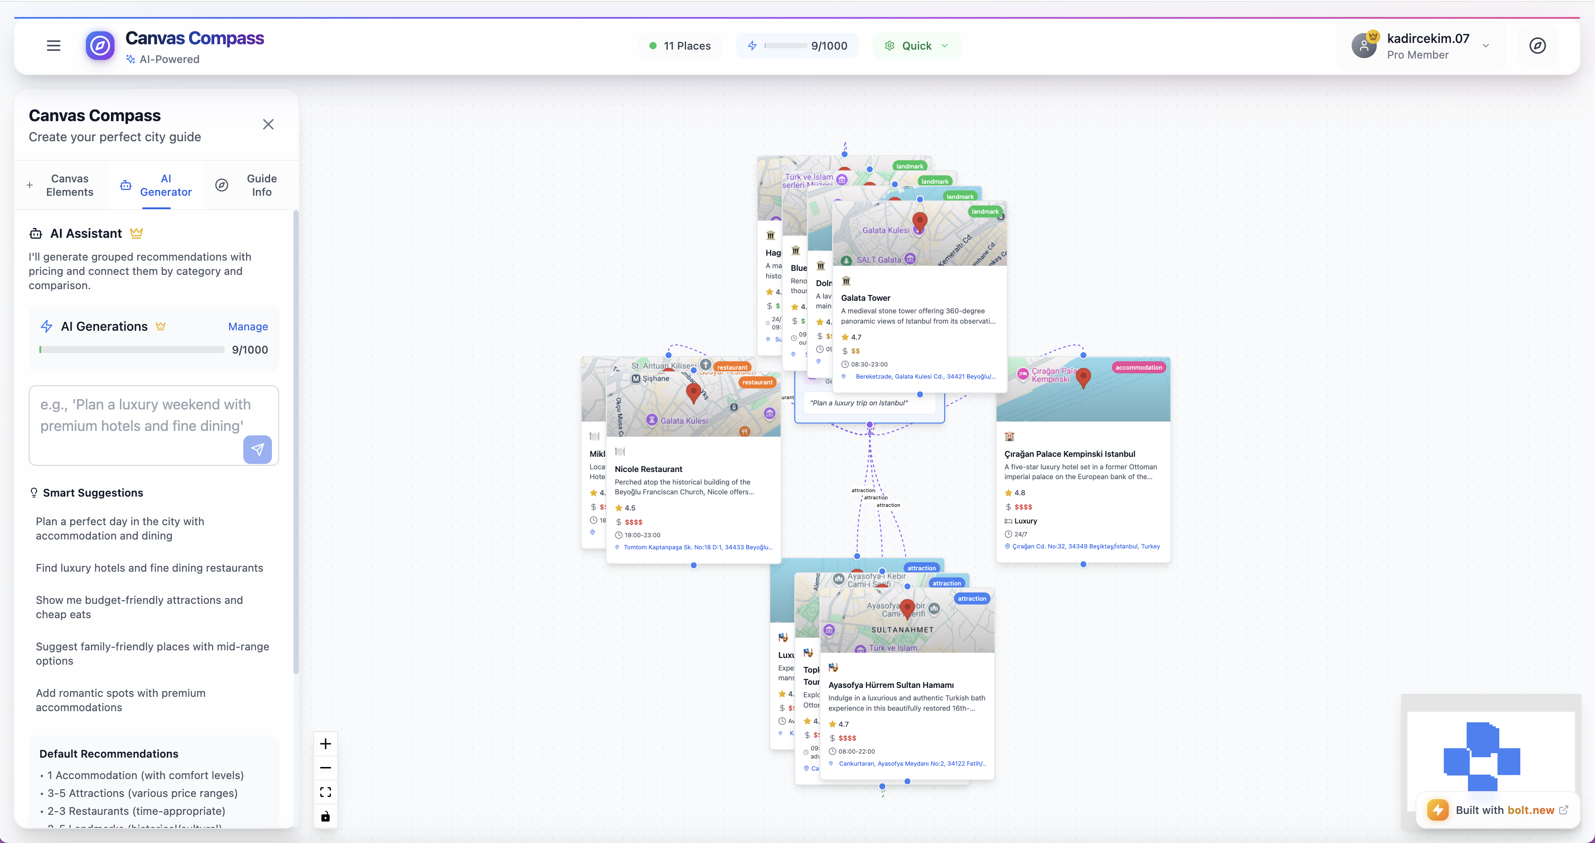Image resolution: width=1595 pixels, height=843 pixels.
Task: Open the hamburger menu
Action: pos(54,46)
